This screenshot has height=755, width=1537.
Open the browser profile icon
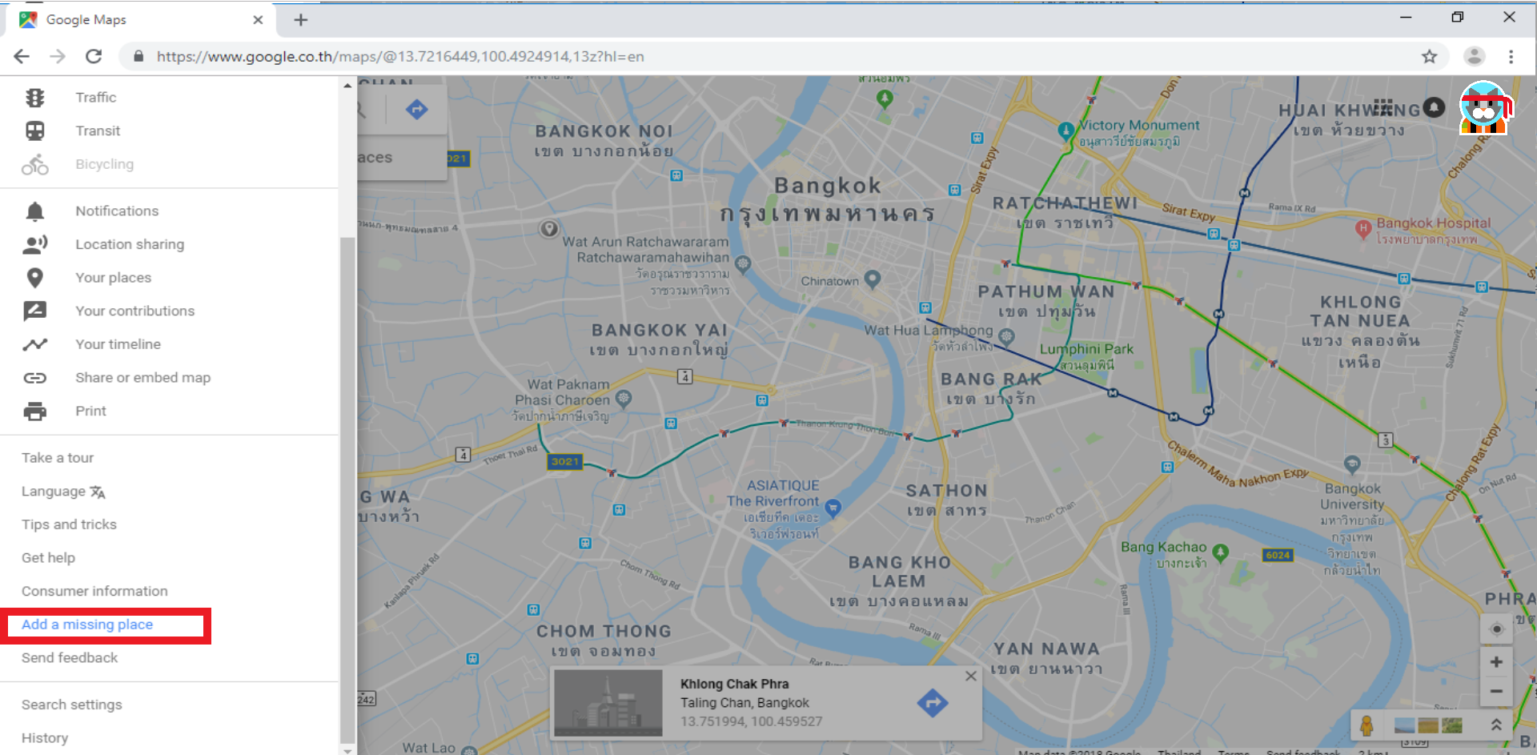point(1475,56)
